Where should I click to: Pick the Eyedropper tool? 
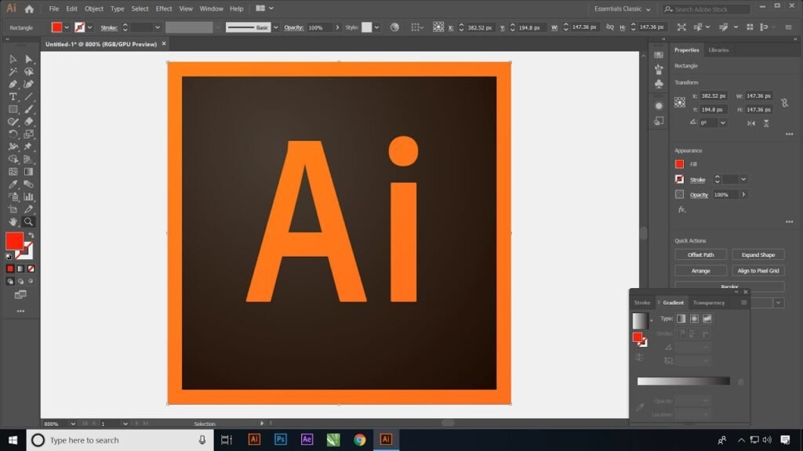13,184
